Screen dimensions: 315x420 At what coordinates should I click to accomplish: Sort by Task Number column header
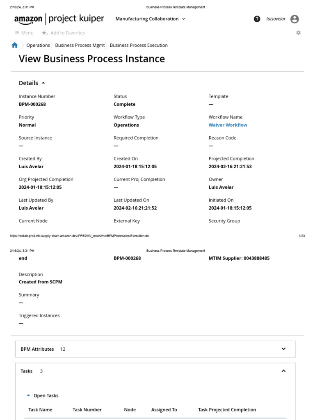point(87,410)
